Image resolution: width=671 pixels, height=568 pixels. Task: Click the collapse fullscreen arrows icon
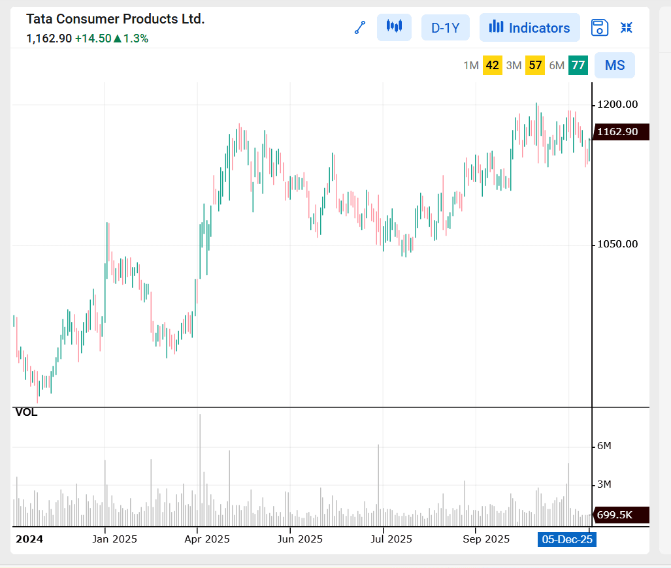tap(627, 28)
